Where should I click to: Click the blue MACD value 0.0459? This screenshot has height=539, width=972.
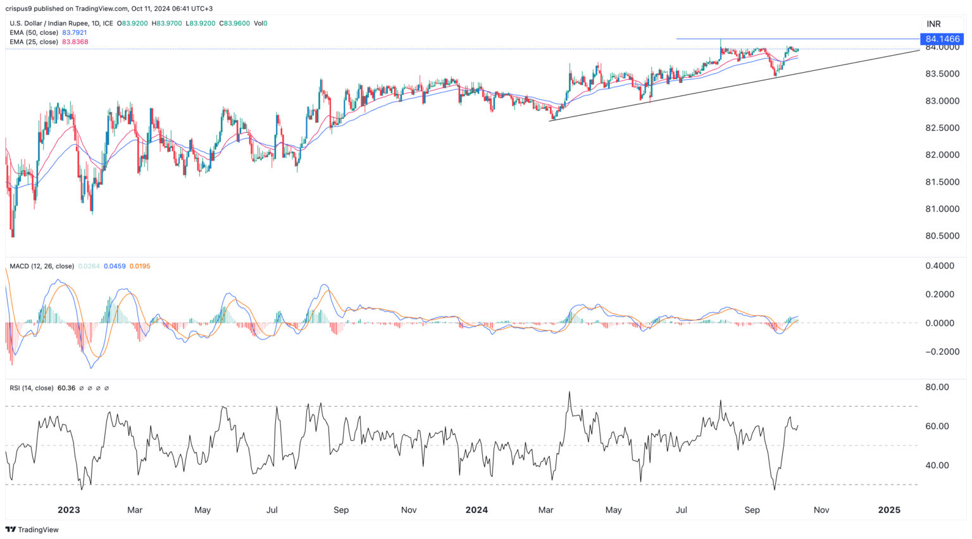click(115, 266)
